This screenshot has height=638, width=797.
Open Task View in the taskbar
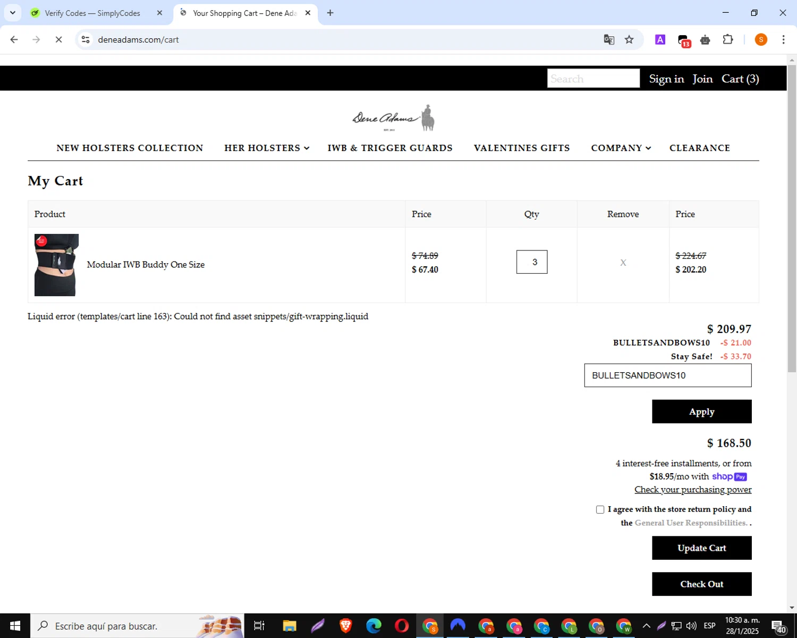(259, 626)
